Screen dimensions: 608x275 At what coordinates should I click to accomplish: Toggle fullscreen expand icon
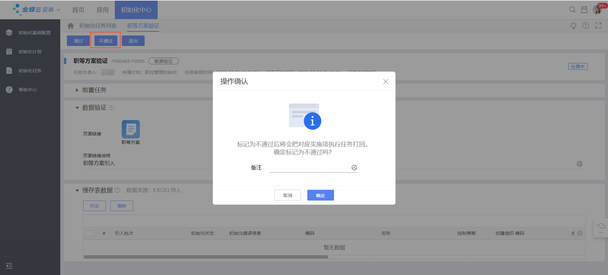(598, 26)
